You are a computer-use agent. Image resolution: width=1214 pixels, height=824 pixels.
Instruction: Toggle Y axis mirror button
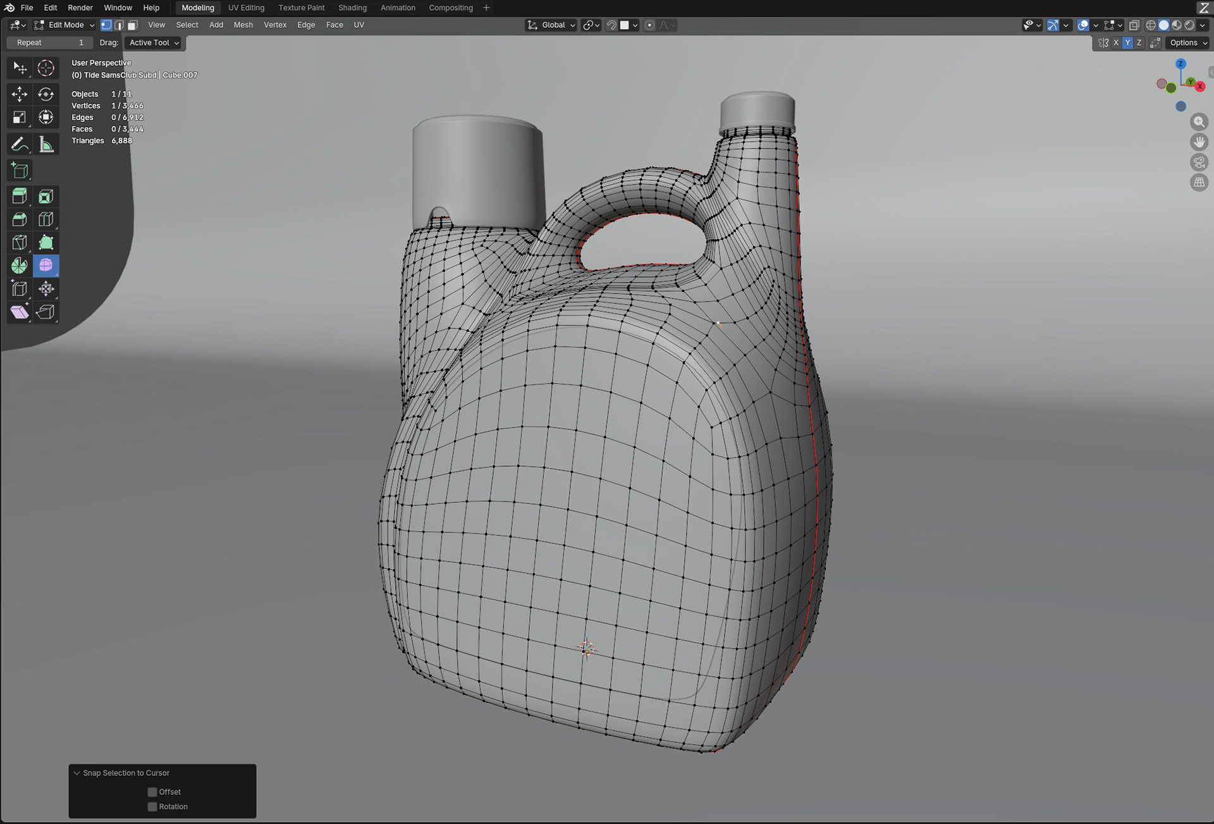[1127, 42]
